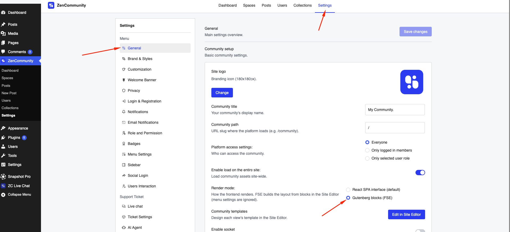Click the Edit in Site Editor button
510x232 pixels.
406,214
